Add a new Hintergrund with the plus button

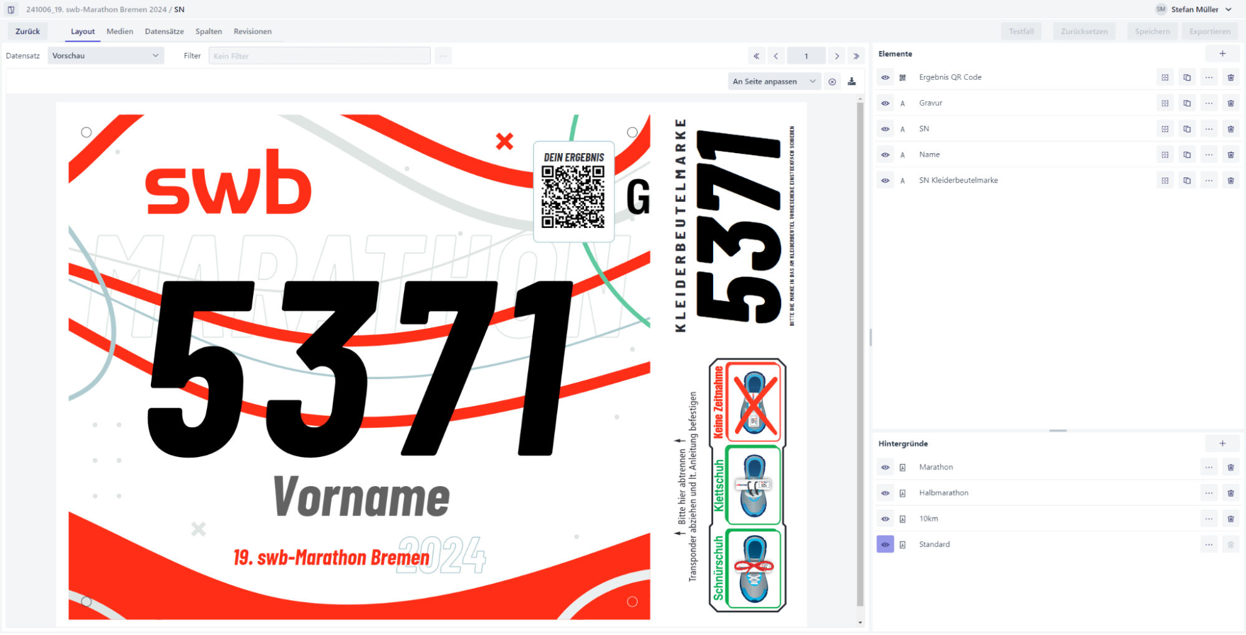1222,443
